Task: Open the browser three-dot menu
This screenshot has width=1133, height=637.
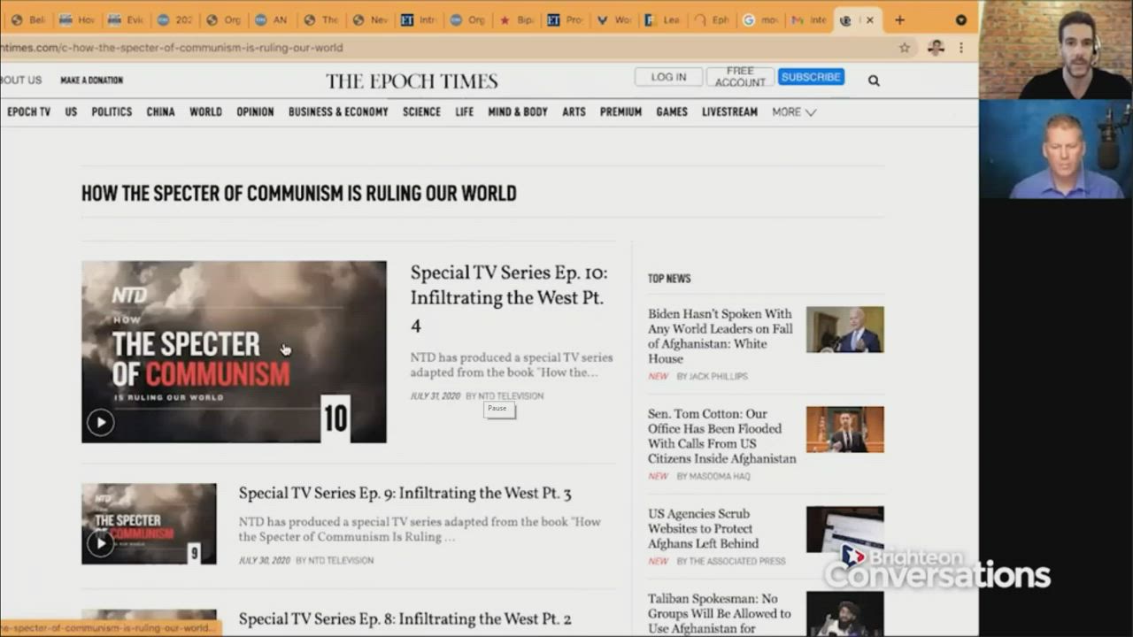Action: tap(961, 48)
